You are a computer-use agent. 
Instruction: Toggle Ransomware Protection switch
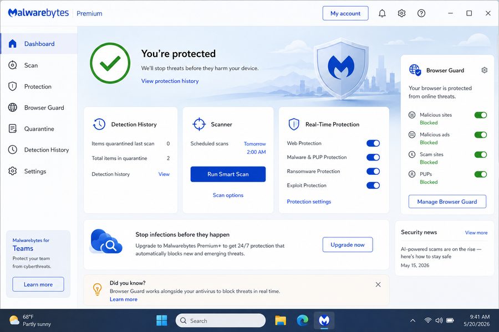tap(373, 171)
